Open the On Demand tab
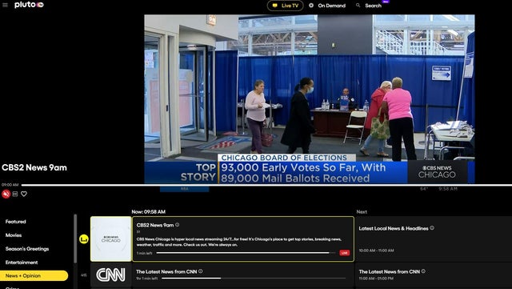The height and width of the screenshot is (289, 512). (x=327, y=6)
